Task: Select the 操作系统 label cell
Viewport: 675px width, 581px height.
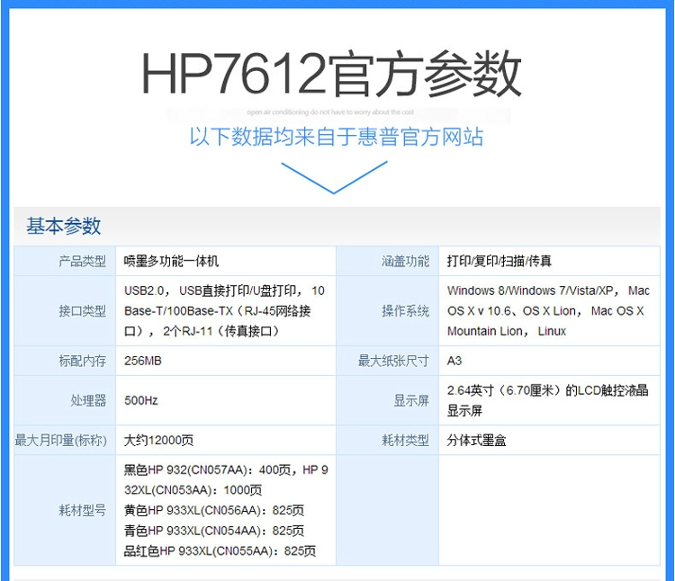Action: tap(387, 311)
